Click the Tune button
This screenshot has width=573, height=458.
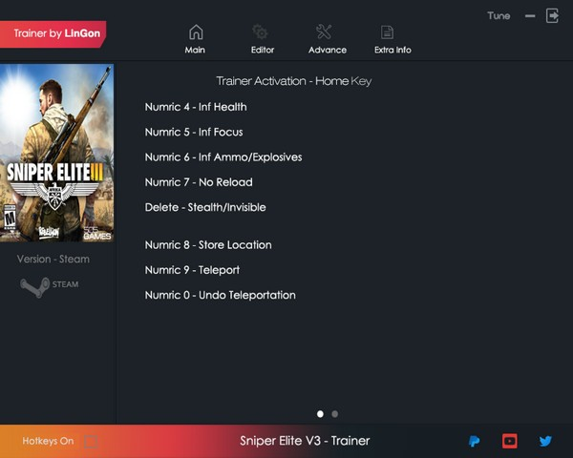[x=499, y=15]
